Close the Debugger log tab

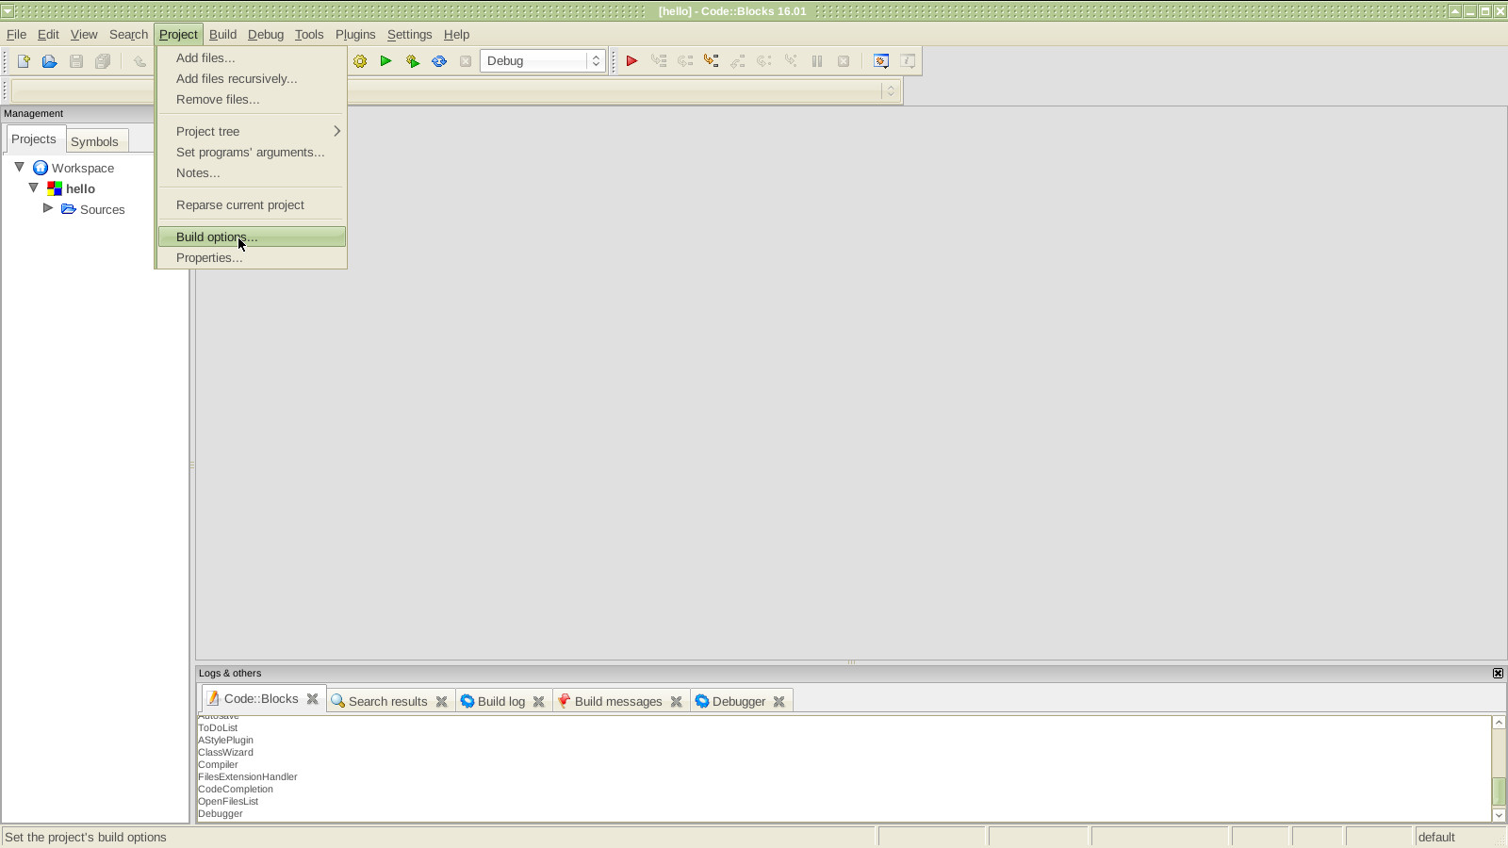point(779,702)
